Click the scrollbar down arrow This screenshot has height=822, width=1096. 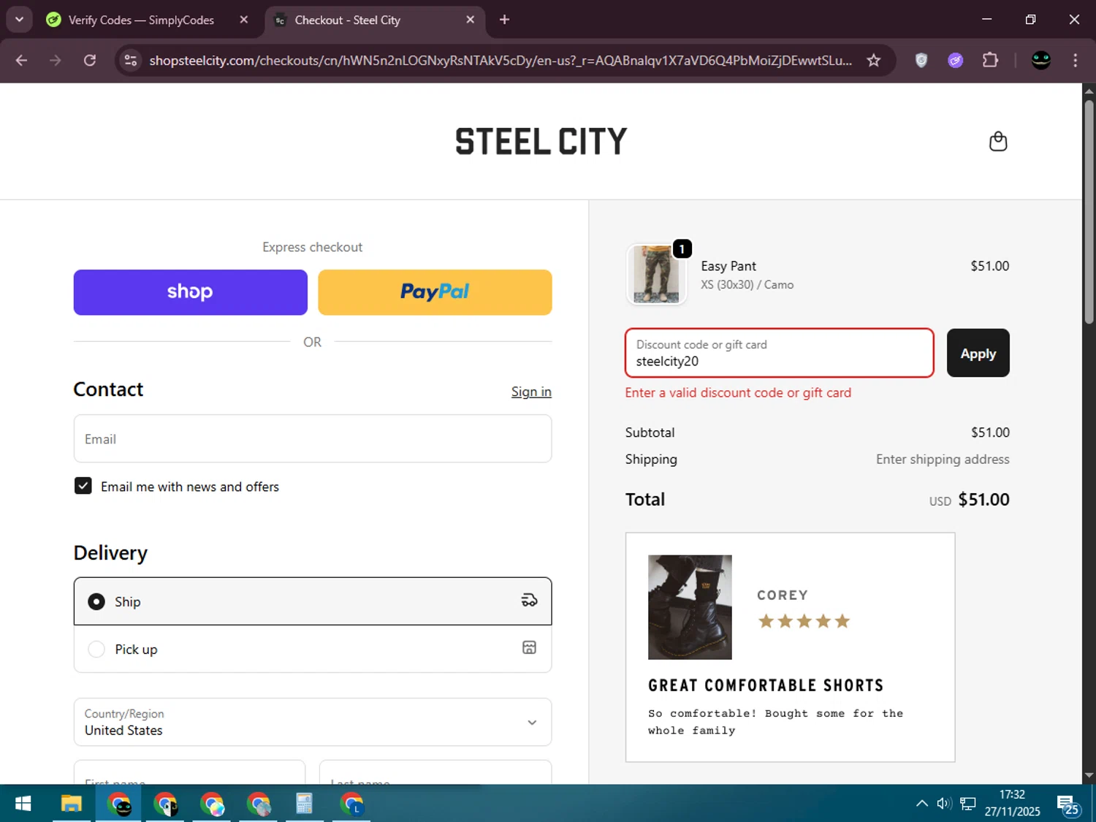1089,775
